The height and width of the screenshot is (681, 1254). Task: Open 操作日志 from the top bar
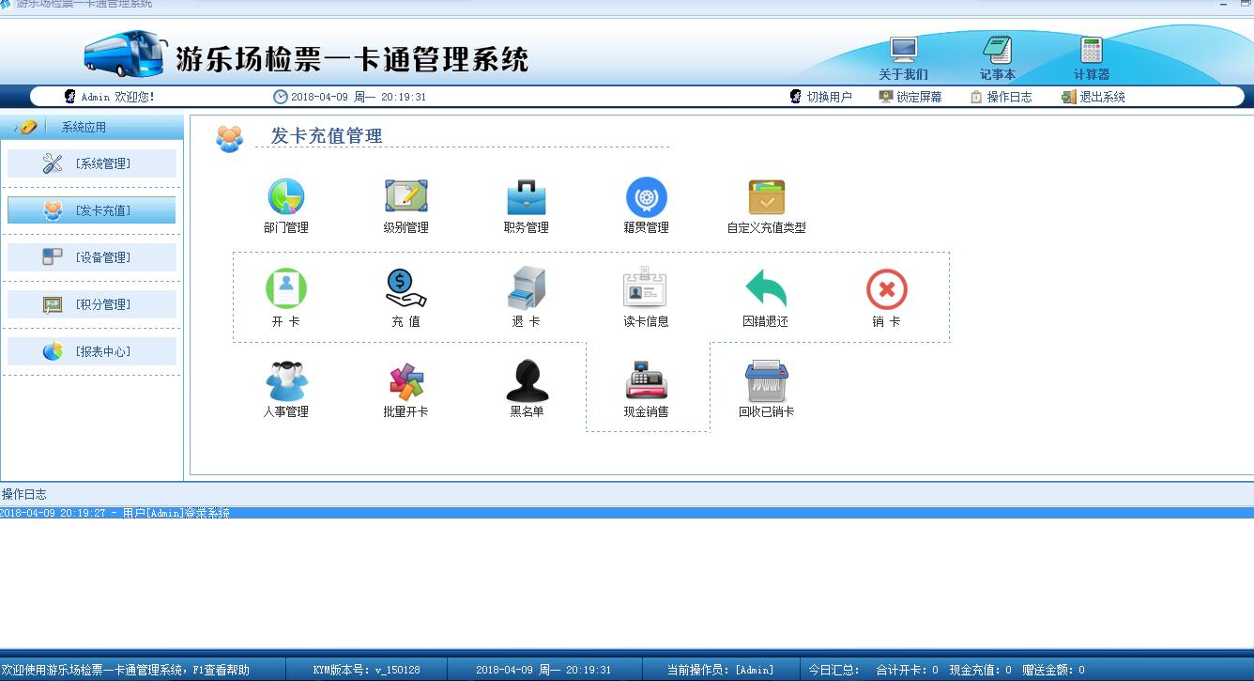click(x=1001, y=97)
